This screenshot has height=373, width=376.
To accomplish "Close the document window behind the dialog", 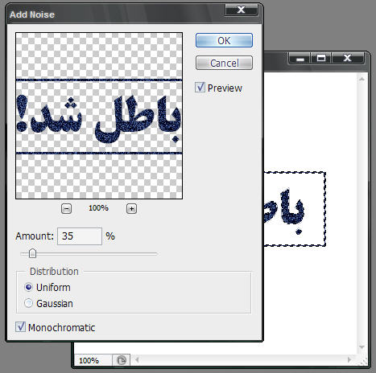I will coord(348,58).
